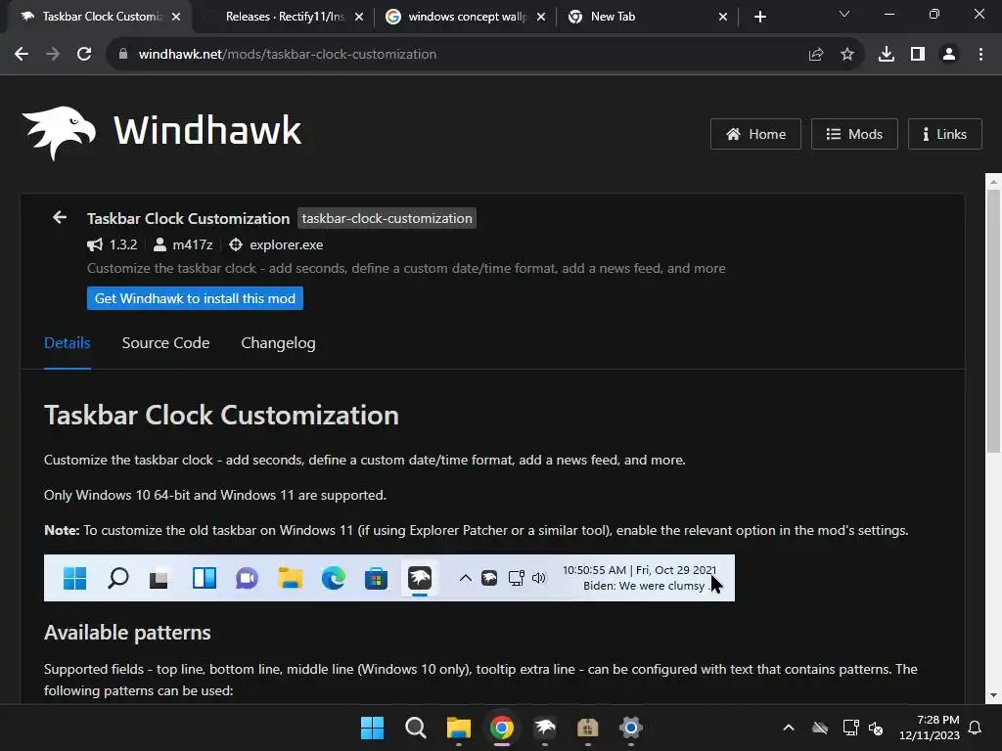This screenshot has width=1002, height=751.
Task: Share this page via the share icon
Action: 815,55
